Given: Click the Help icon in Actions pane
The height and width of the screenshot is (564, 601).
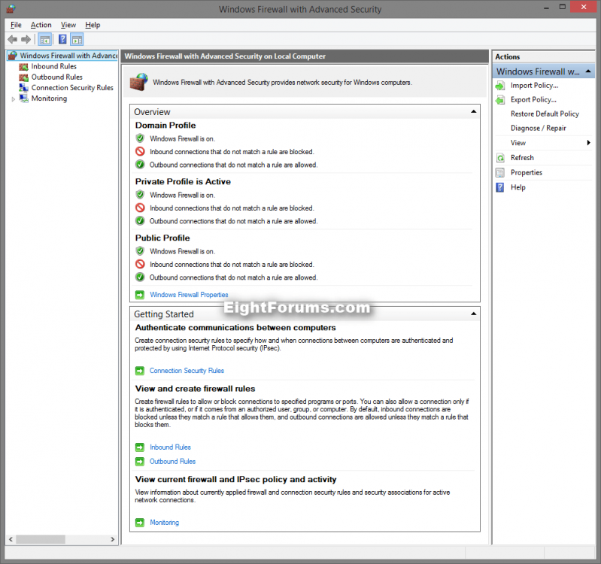Looking at the screenshot, I should click(x=500, y=187).
